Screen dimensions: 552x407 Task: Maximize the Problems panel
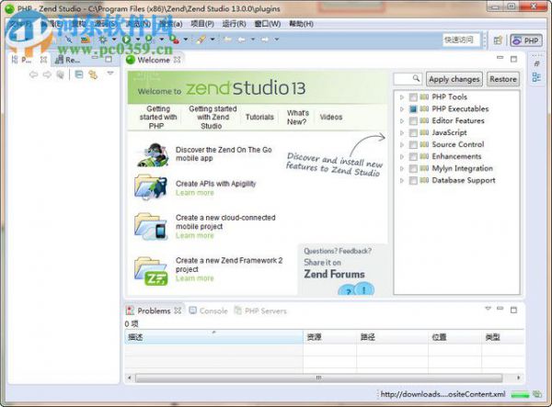coord(513,310)
